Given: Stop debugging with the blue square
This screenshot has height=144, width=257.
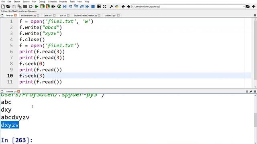Looking at the screenshot, I should pos(93,6).
